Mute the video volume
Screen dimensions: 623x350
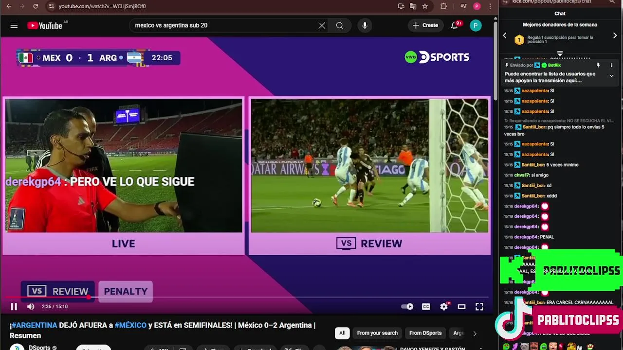(31, 306)
